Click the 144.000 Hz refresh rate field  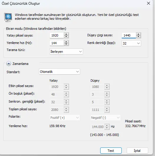click(x=98, y=127)
